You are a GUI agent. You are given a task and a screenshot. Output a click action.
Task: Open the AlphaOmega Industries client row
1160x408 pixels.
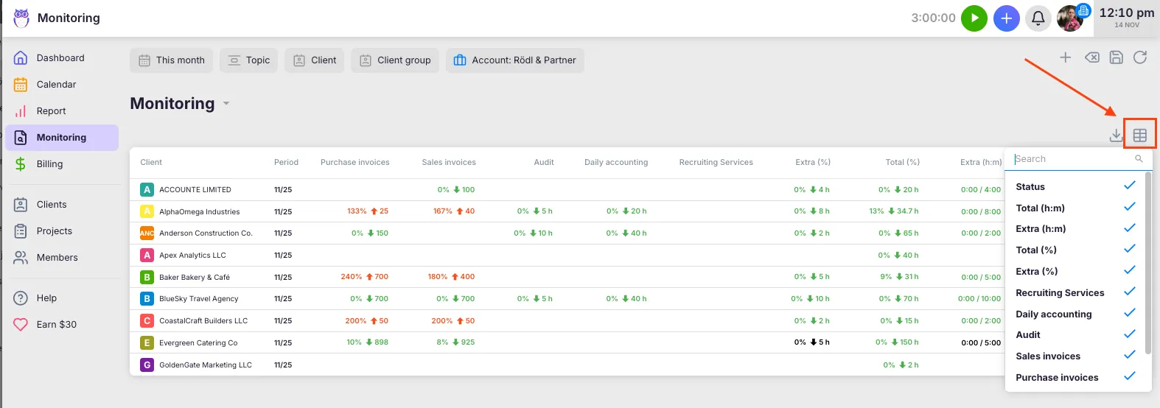[199, 212]
